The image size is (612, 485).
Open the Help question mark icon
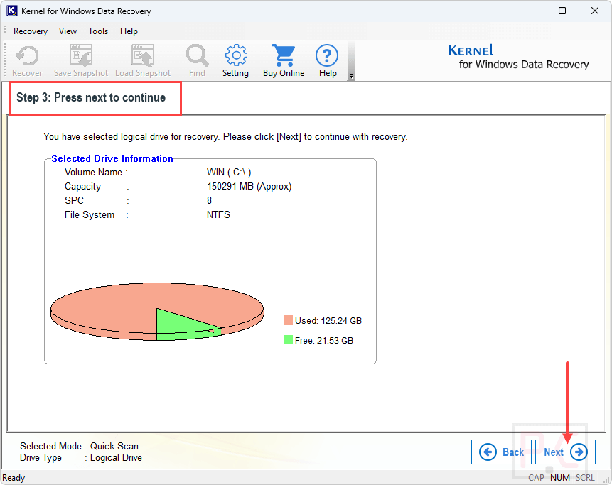327,60
